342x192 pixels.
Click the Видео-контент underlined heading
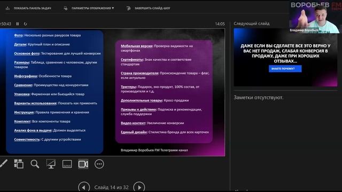133,123
